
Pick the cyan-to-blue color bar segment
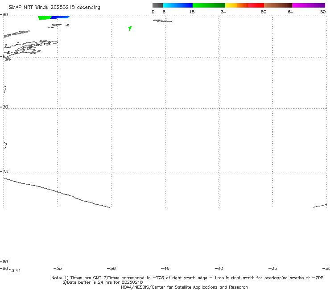pos(178,5)
